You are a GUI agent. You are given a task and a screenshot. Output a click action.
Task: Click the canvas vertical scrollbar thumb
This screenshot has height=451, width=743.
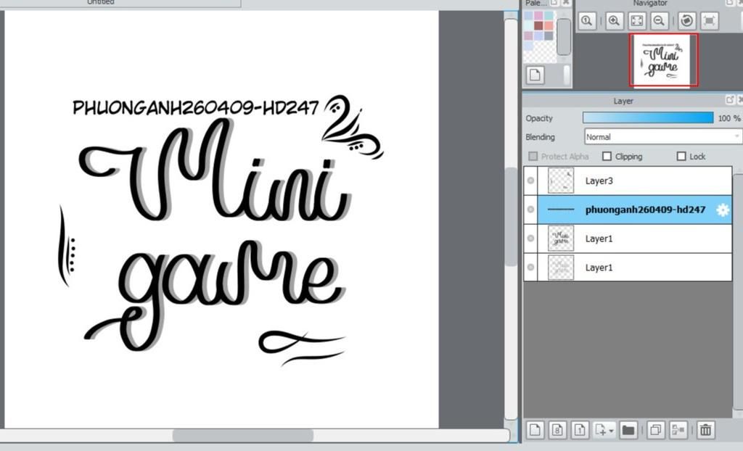tap(511, 217)
